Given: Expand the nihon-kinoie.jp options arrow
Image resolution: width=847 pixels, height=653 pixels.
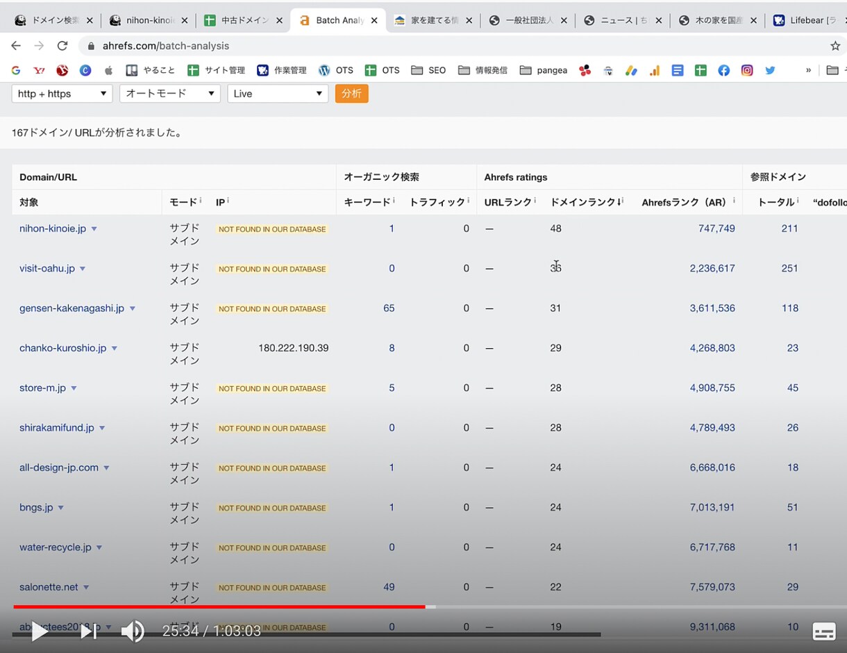Looking at the screenshot, I should click(94, 229).
